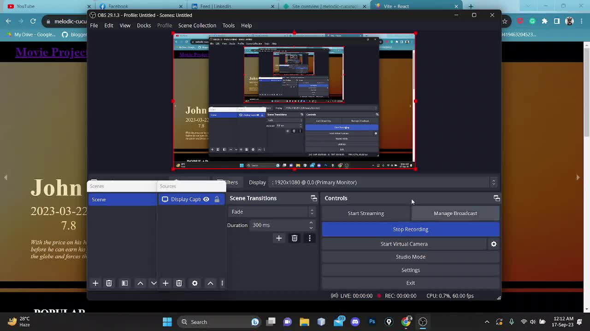
Task: Adjust Duration 300 ms spinner arrows
Action: pos(311,225)
